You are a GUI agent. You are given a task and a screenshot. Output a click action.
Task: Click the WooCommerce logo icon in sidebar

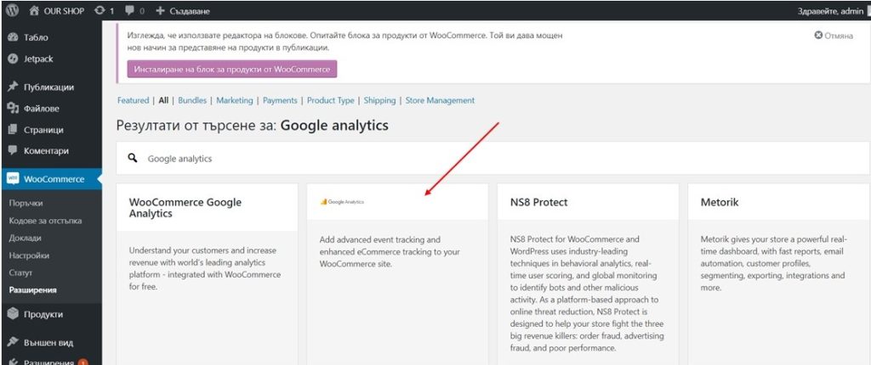[13, 178]
